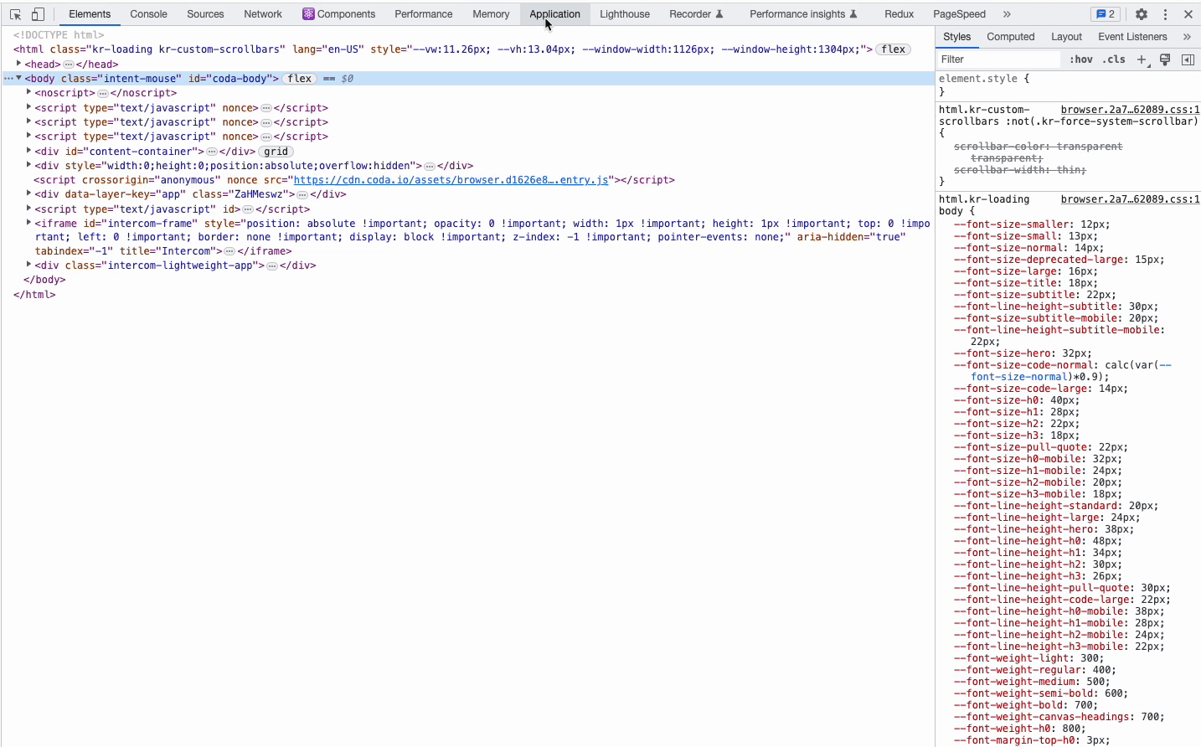1201x747 pixels.
Task: Expand the zero-width absolute div node
Action: (x=28, y=165)
